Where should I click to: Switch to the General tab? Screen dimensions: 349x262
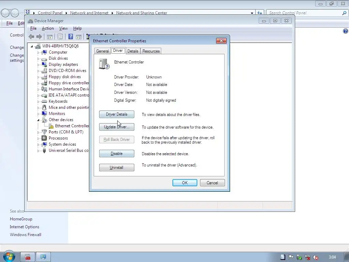[x=102, y=51]
